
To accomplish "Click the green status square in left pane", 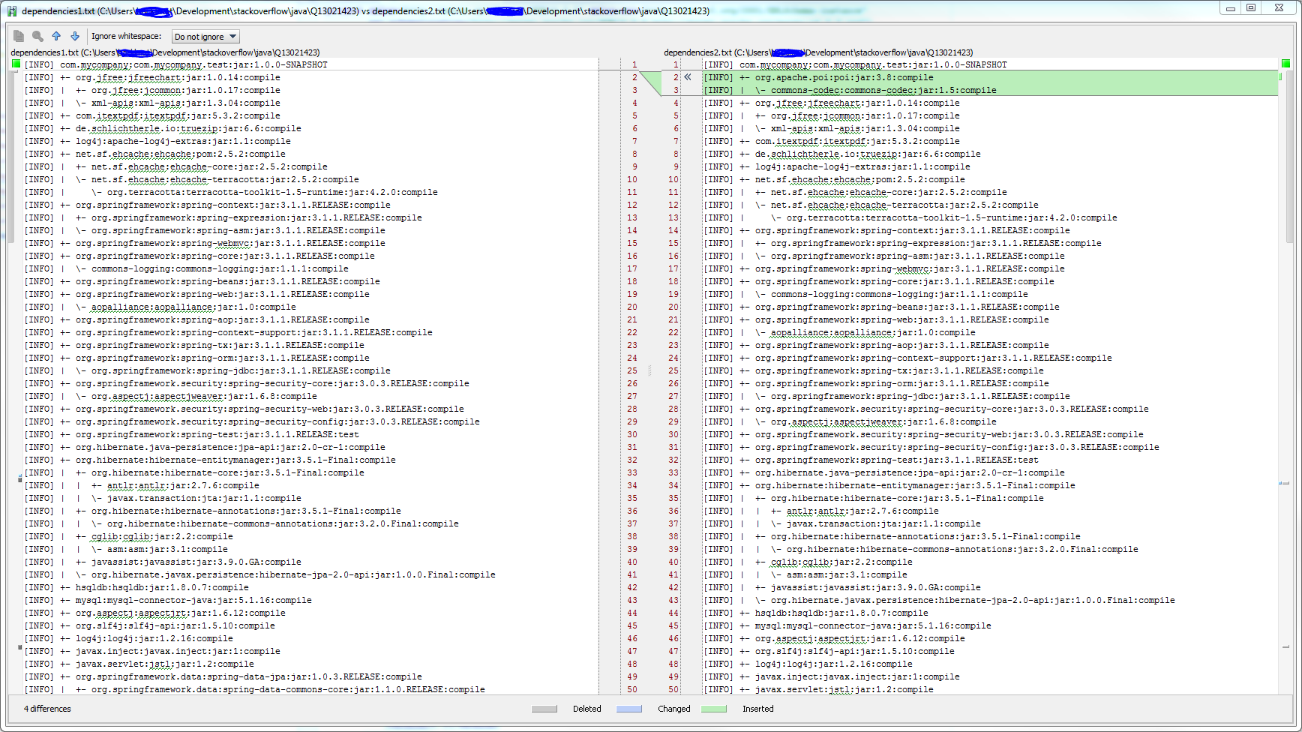I will [16, 64].
